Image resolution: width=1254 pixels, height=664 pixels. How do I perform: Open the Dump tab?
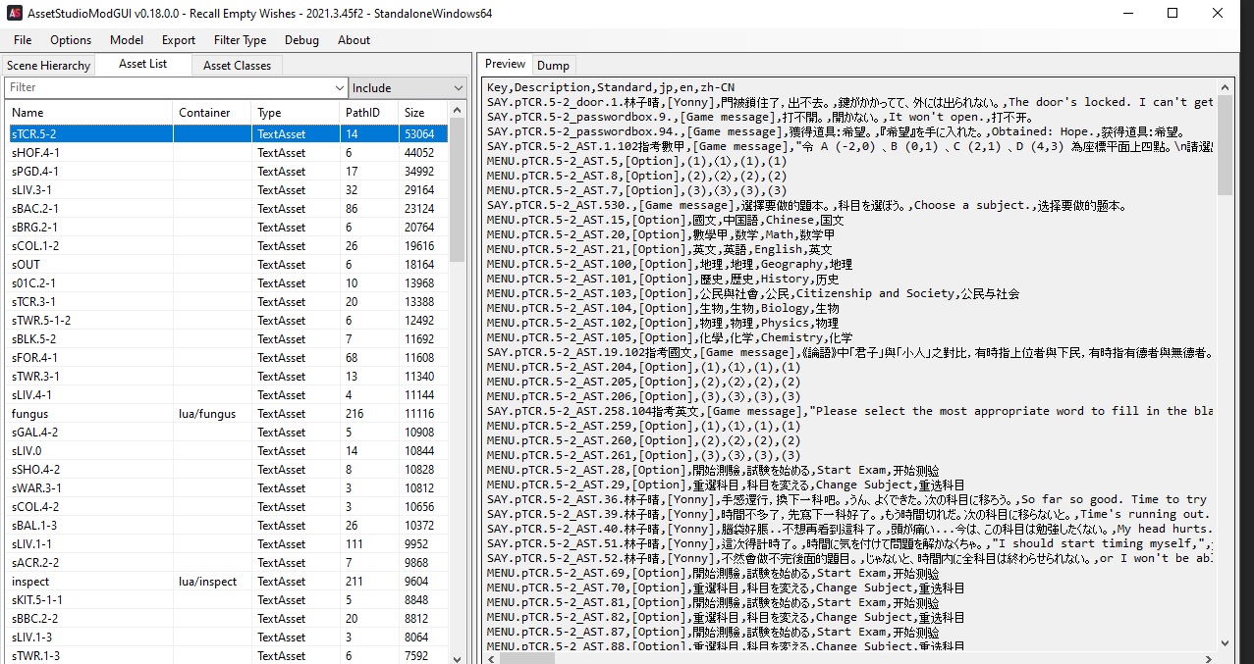(553, 66)
